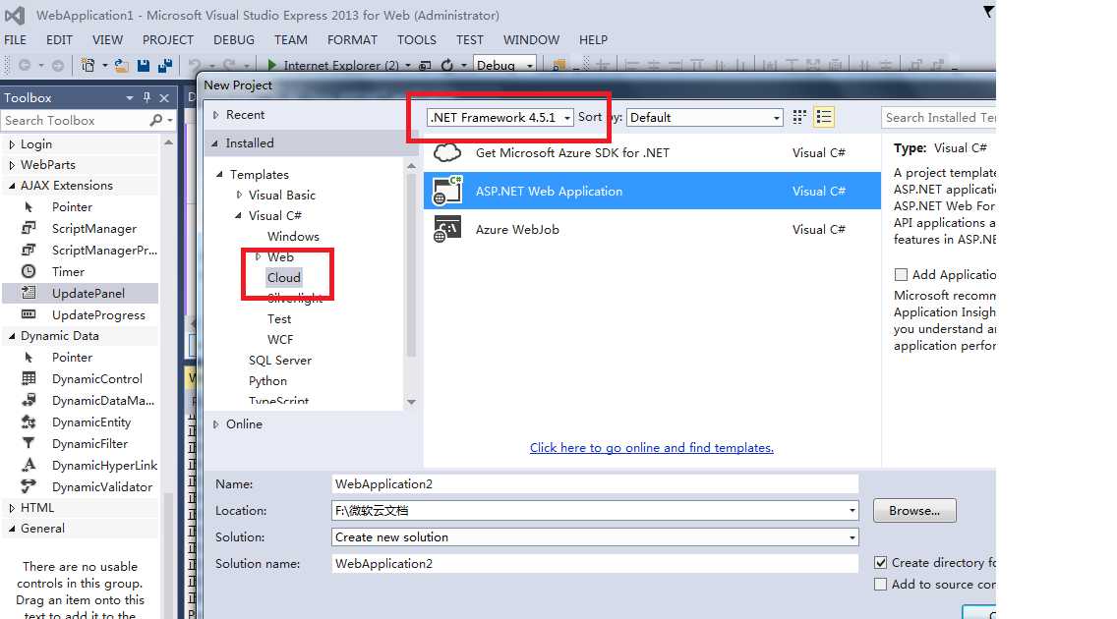The image size is (1117, 619).
Task: Click the DynamicHyperLink icon
Action: click(x=29, y=465)
